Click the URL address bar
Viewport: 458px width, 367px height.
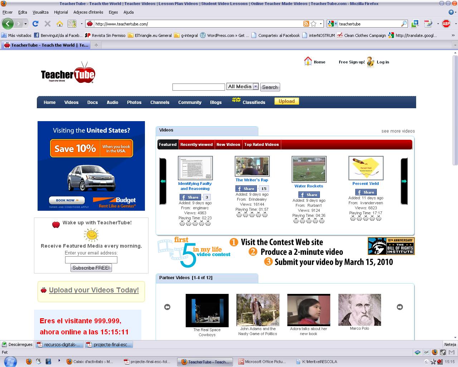tap(198, 24)
